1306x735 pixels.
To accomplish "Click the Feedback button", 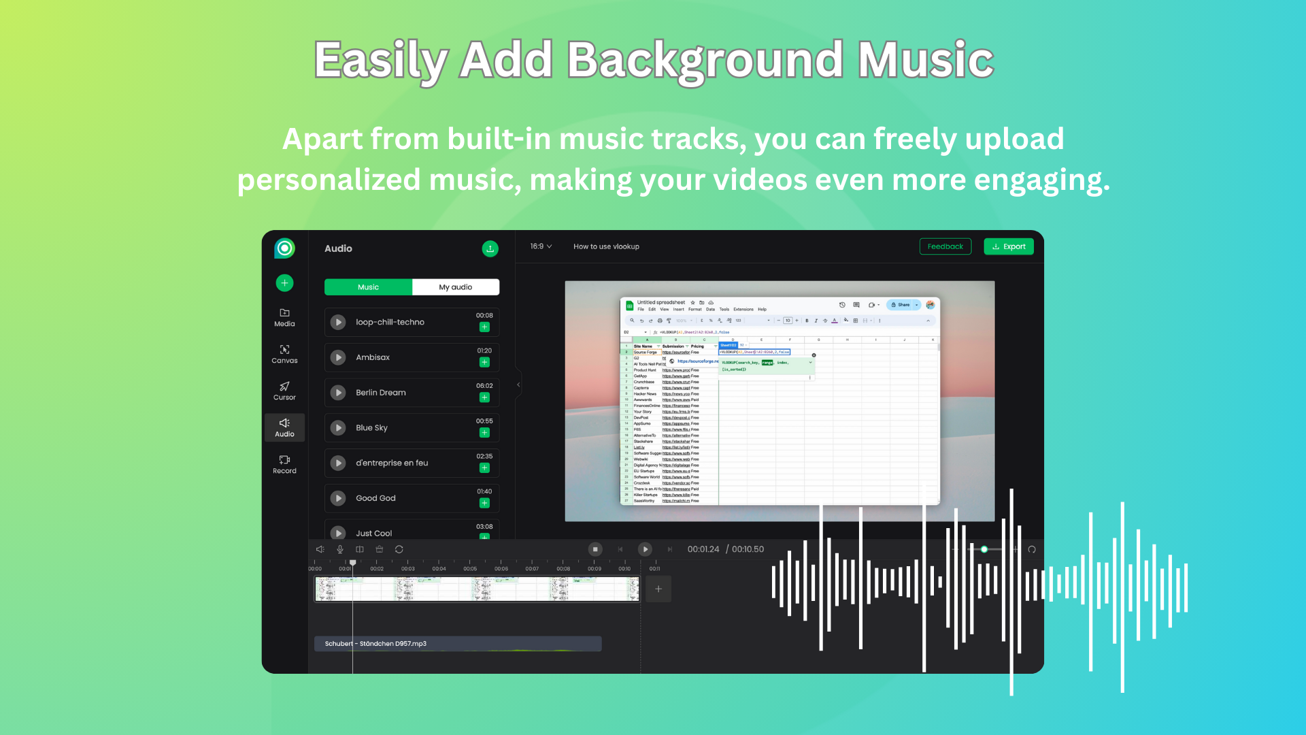I will pyautogui.click(x=945, y=246).
